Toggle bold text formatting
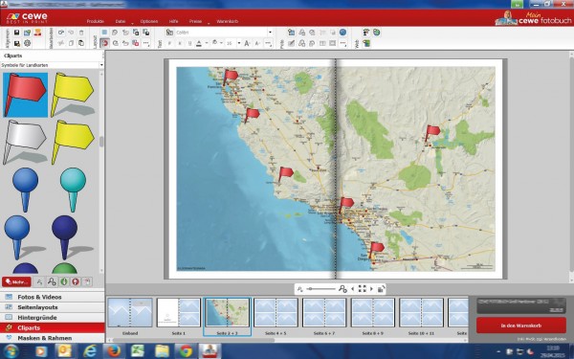Image resolution: width=574 pixels, height=359 pixels. (x=169, y=43)
